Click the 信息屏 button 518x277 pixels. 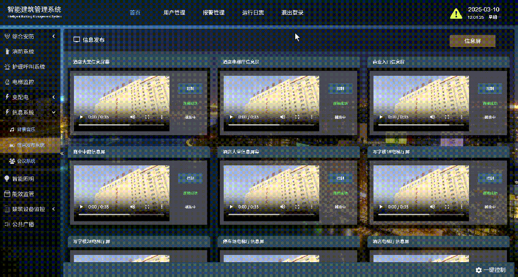(472, 41)
